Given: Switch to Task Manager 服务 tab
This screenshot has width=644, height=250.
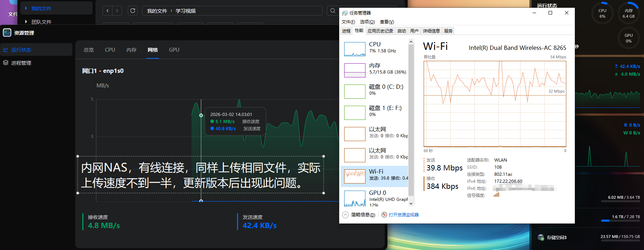Looking at the screenshot, I should tap(448, 31).
